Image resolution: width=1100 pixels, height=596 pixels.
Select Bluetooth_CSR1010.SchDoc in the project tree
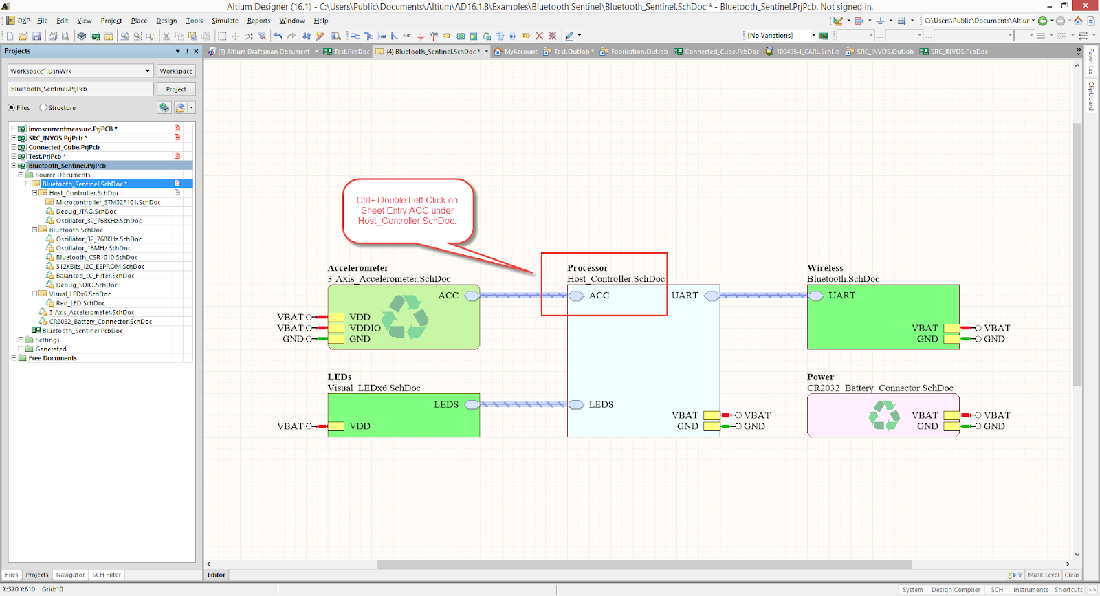coord(96,257)
